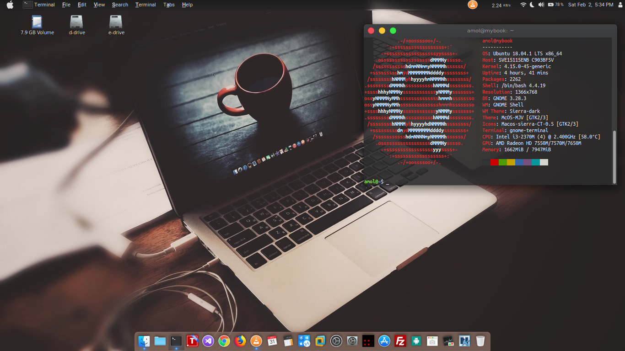Open the Search menu
Image resolution: width=625 pixels, height=351 pixels.
120,5
